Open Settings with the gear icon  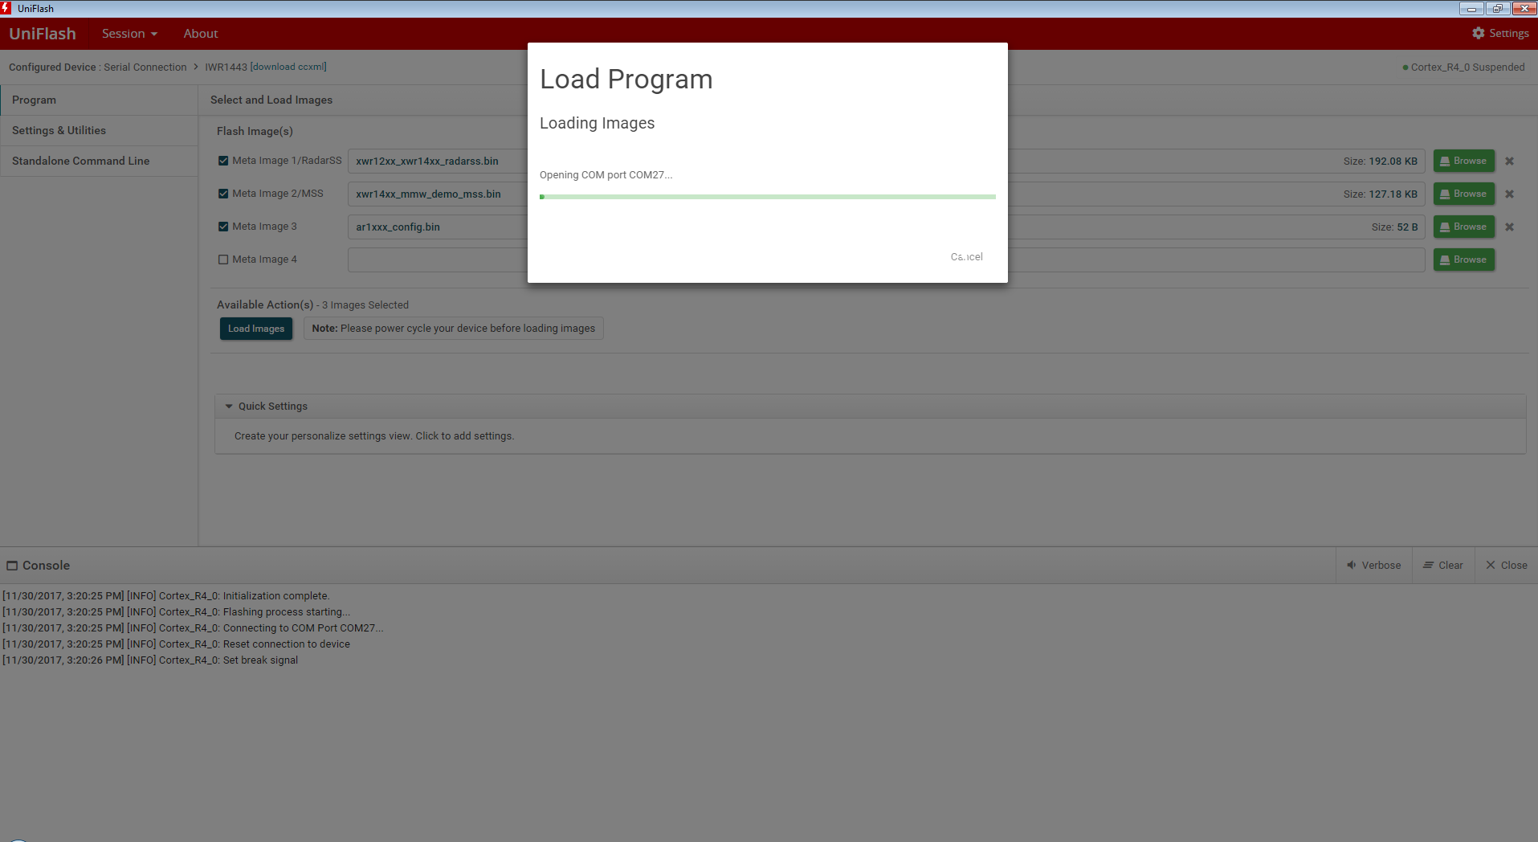(1500, 33)
